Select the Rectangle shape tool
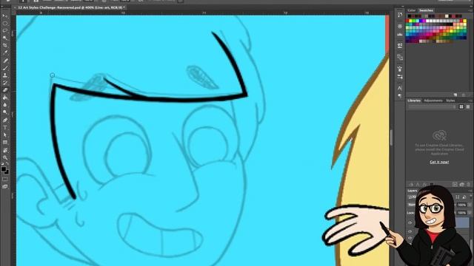 (5, 143)
